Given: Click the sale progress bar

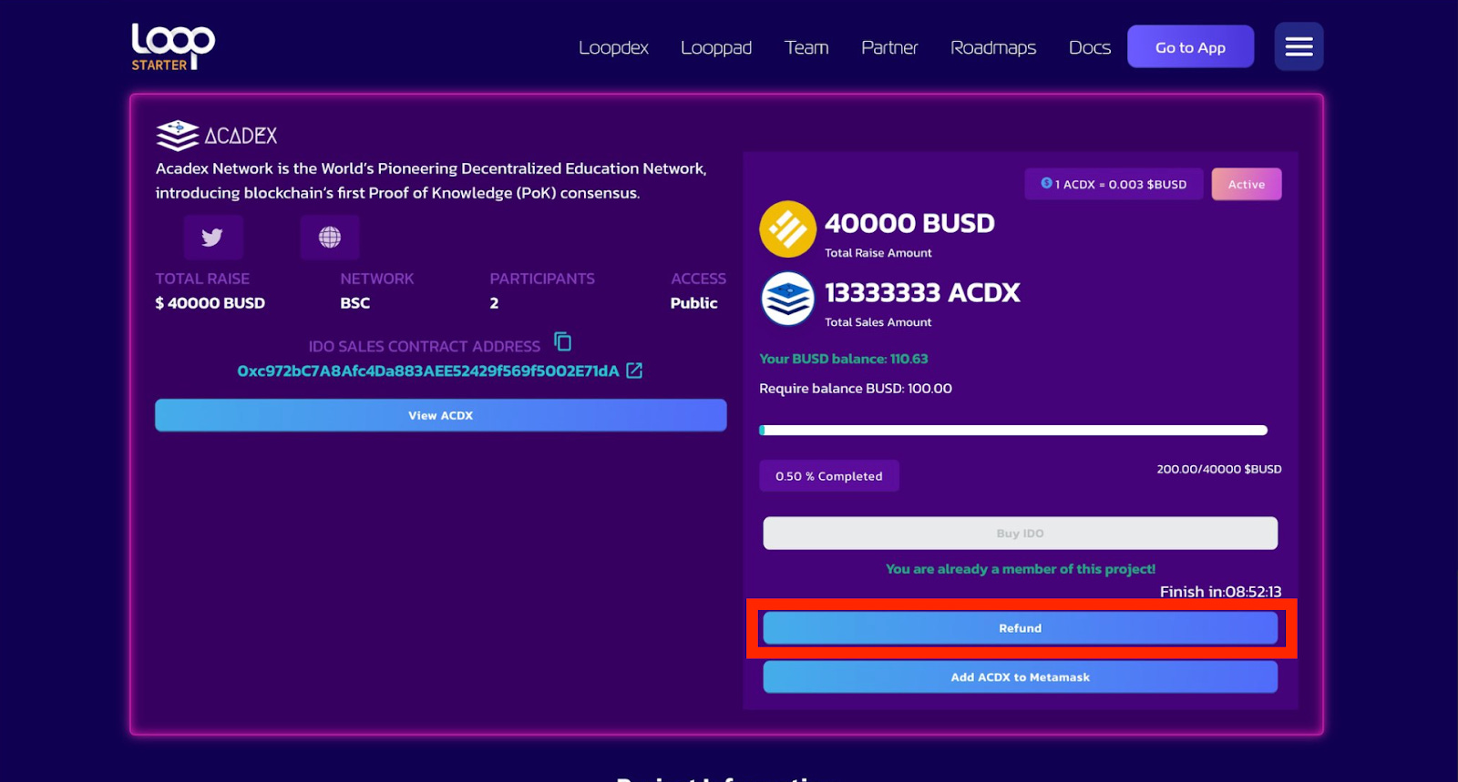Looking at the screenshot, I should point(1013,430).
